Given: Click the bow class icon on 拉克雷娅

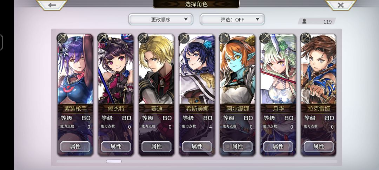Looking at the screenshot, I should (306, 38).
